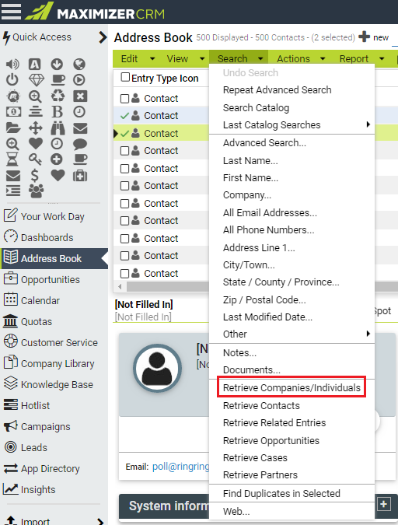This screenshot has height=525, width=398.
Task: Click the binoculars icon in Quick Access
Action: point(58,128)
